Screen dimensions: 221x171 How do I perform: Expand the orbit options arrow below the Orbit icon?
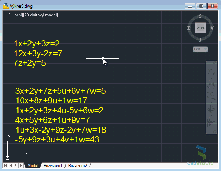coord(211,115)
